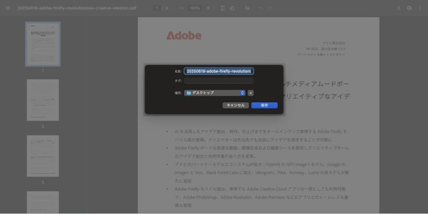Click the 名前 filename input field

(x=219, y=71)
